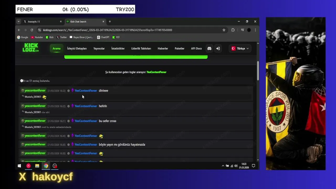
Task: Open the Chrome three-dot menu
Action: click(x=255, y=30)
